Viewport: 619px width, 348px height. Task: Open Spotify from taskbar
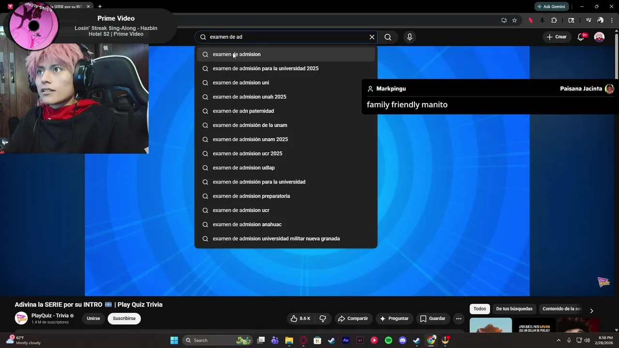pos(388,340)
